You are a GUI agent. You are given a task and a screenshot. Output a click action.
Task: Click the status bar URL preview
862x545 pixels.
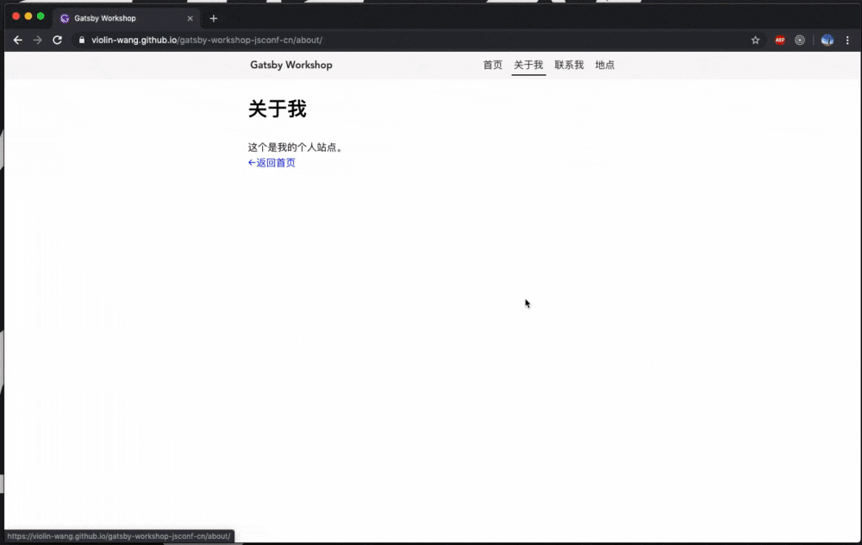tap(119, 536)
